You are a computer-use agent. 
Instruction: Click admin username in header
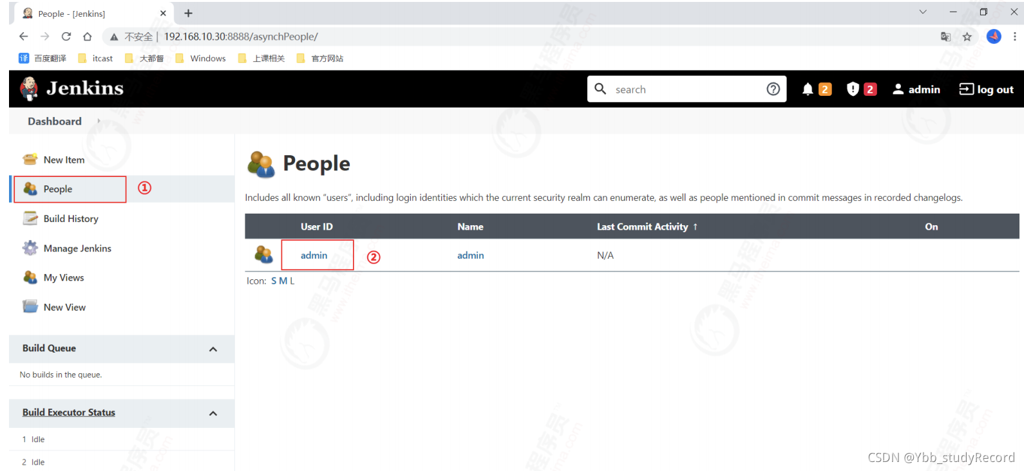[924, 89]
